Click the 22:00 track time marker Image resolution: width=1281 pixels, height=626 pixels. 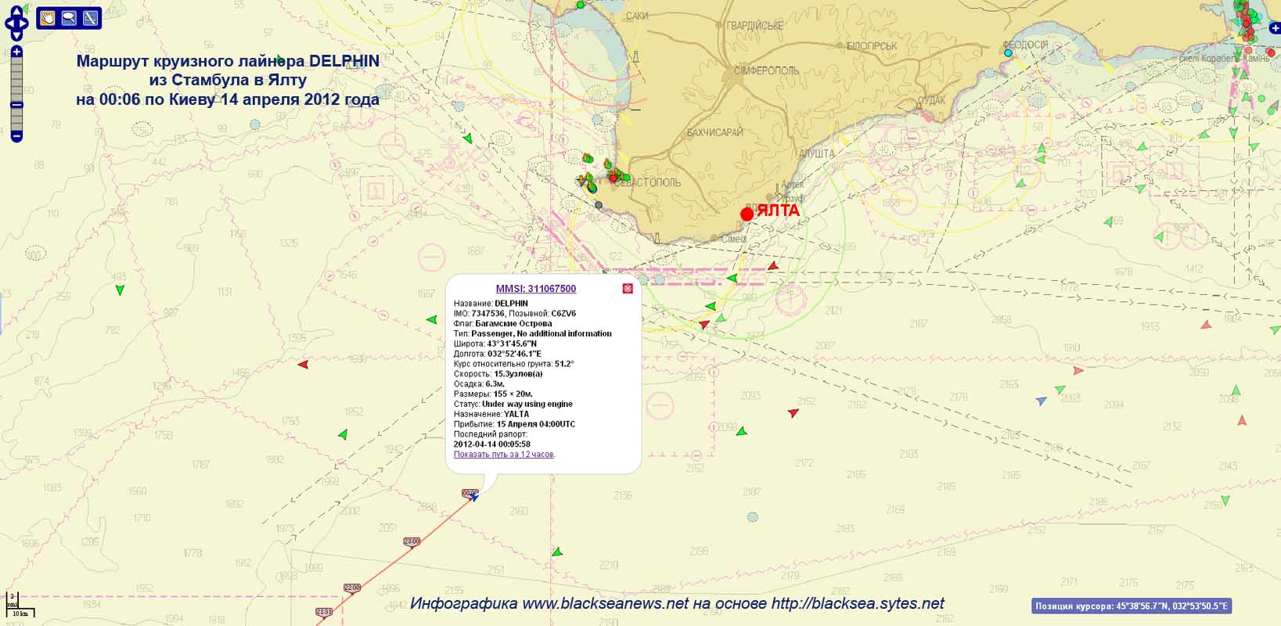pyautogui.click(x=352, y=588)
